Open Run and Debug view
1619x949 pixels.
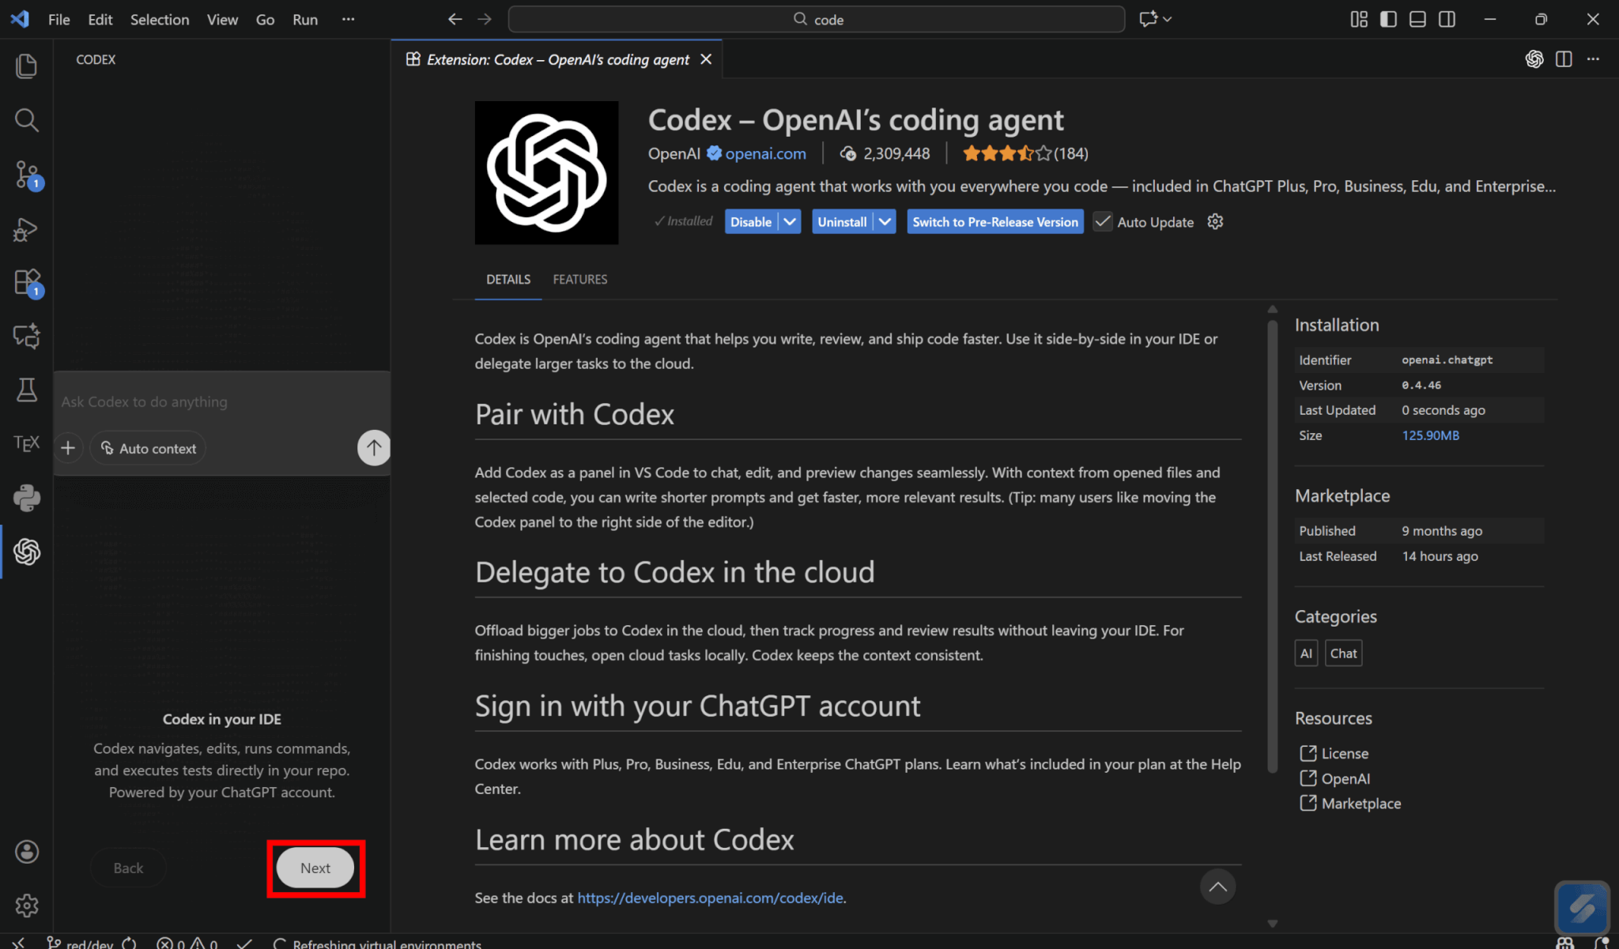pos(27,229)
